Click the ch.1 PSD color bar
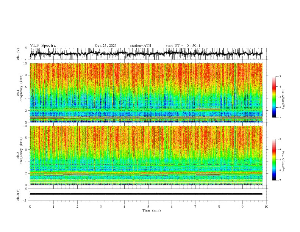The height and width of the screenshot is (232, 300). (x=274, y=97)
